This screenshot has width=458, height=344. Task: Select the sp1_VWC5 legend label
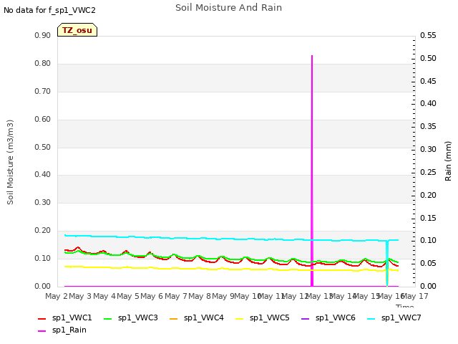(x=269, y=318)
